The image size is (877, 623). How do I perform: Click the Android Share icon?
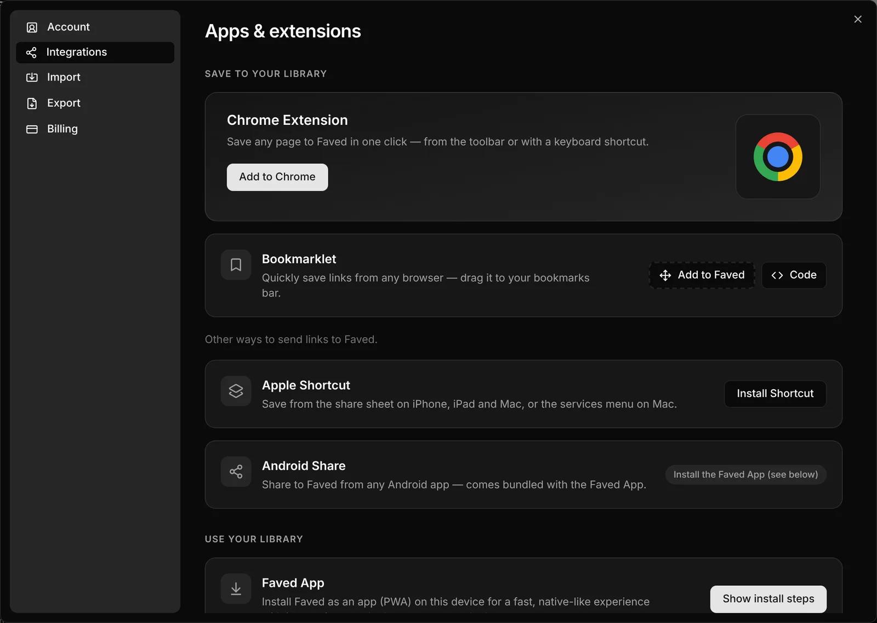[x=236, y=471]
